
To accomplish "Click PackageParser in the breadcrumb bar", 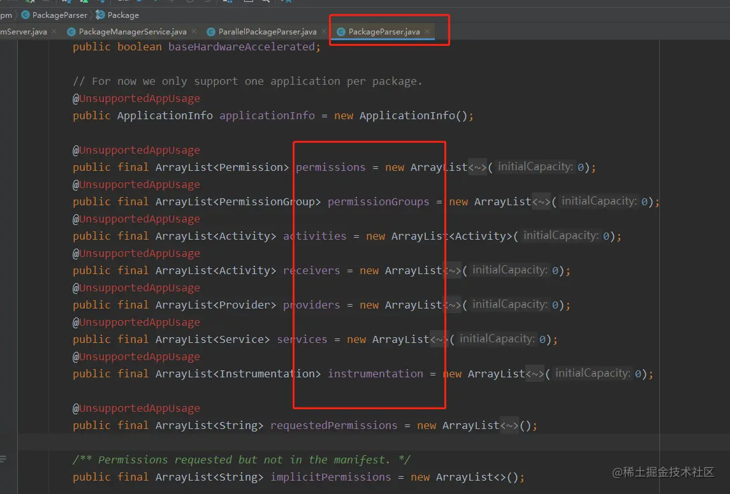I will coord(59,15).
